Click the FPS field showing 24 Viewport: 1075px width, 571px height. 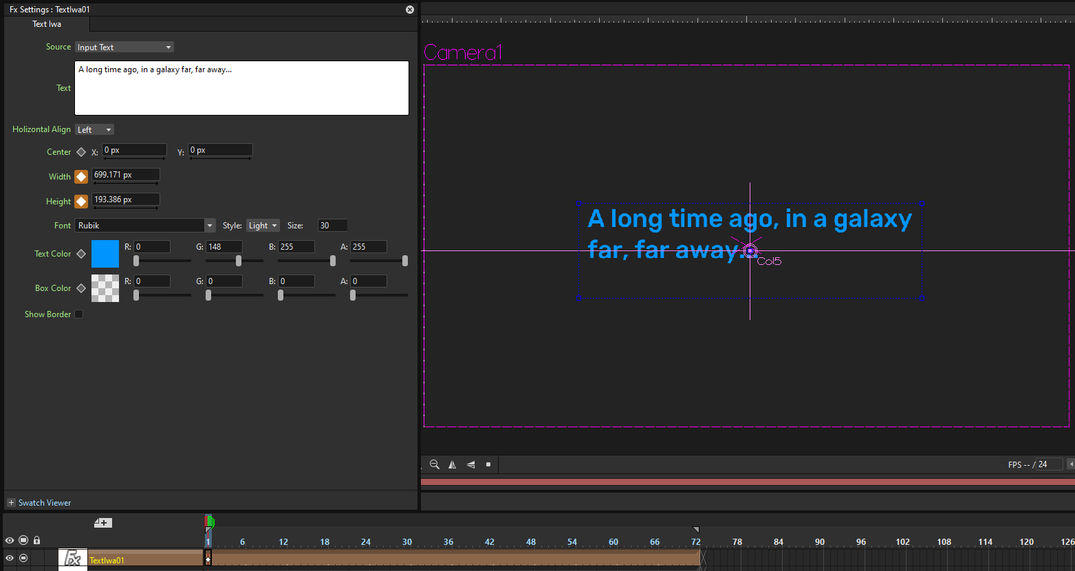click(1050, 464)
